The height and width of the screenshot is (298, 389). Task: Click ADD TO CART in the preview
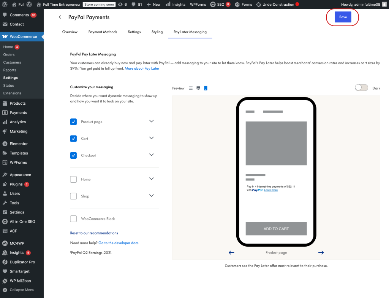point(276,229)
